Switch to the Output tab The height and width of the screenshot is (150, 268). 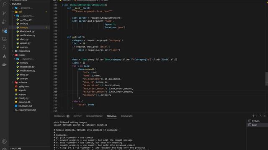[77, 116]
